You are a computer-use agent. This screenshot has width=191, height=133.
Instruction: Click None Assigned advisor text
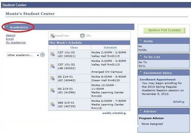click(152, 124)
